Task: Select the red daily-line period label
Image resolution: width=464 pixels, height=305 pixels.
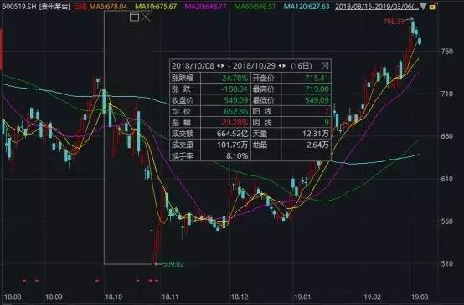Action: pos(80,6)
